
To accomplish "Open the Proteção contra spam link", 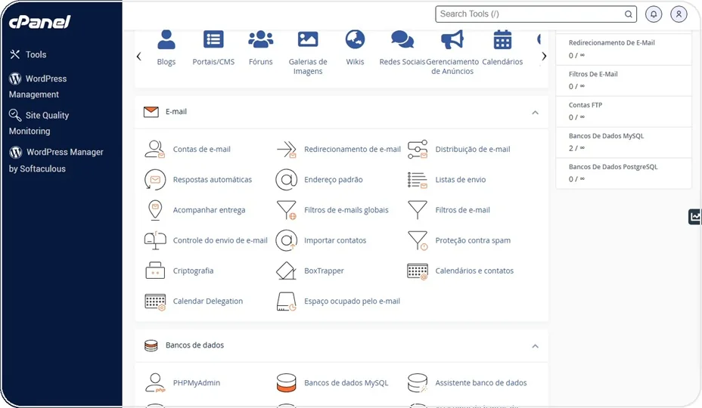I will 473,240.
